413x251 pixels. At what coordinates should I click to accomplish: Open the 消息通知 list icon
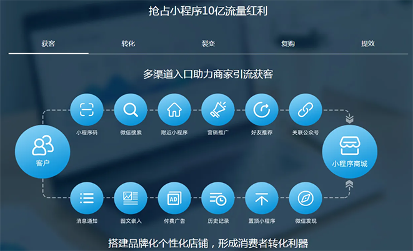[x=87, y=199]
